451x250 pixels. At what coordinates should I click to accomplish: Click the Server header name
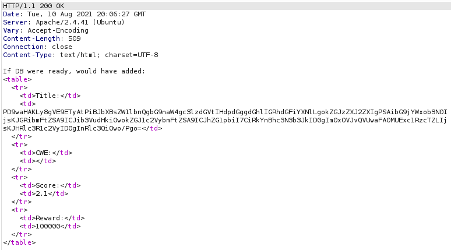(x=15, y=22)
